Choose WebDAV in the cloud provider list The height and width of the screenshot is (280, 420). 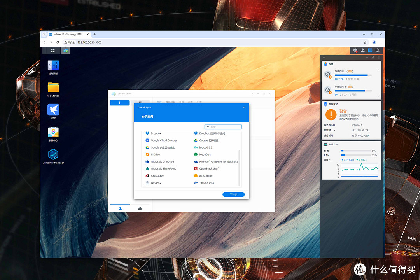[156, 182]
